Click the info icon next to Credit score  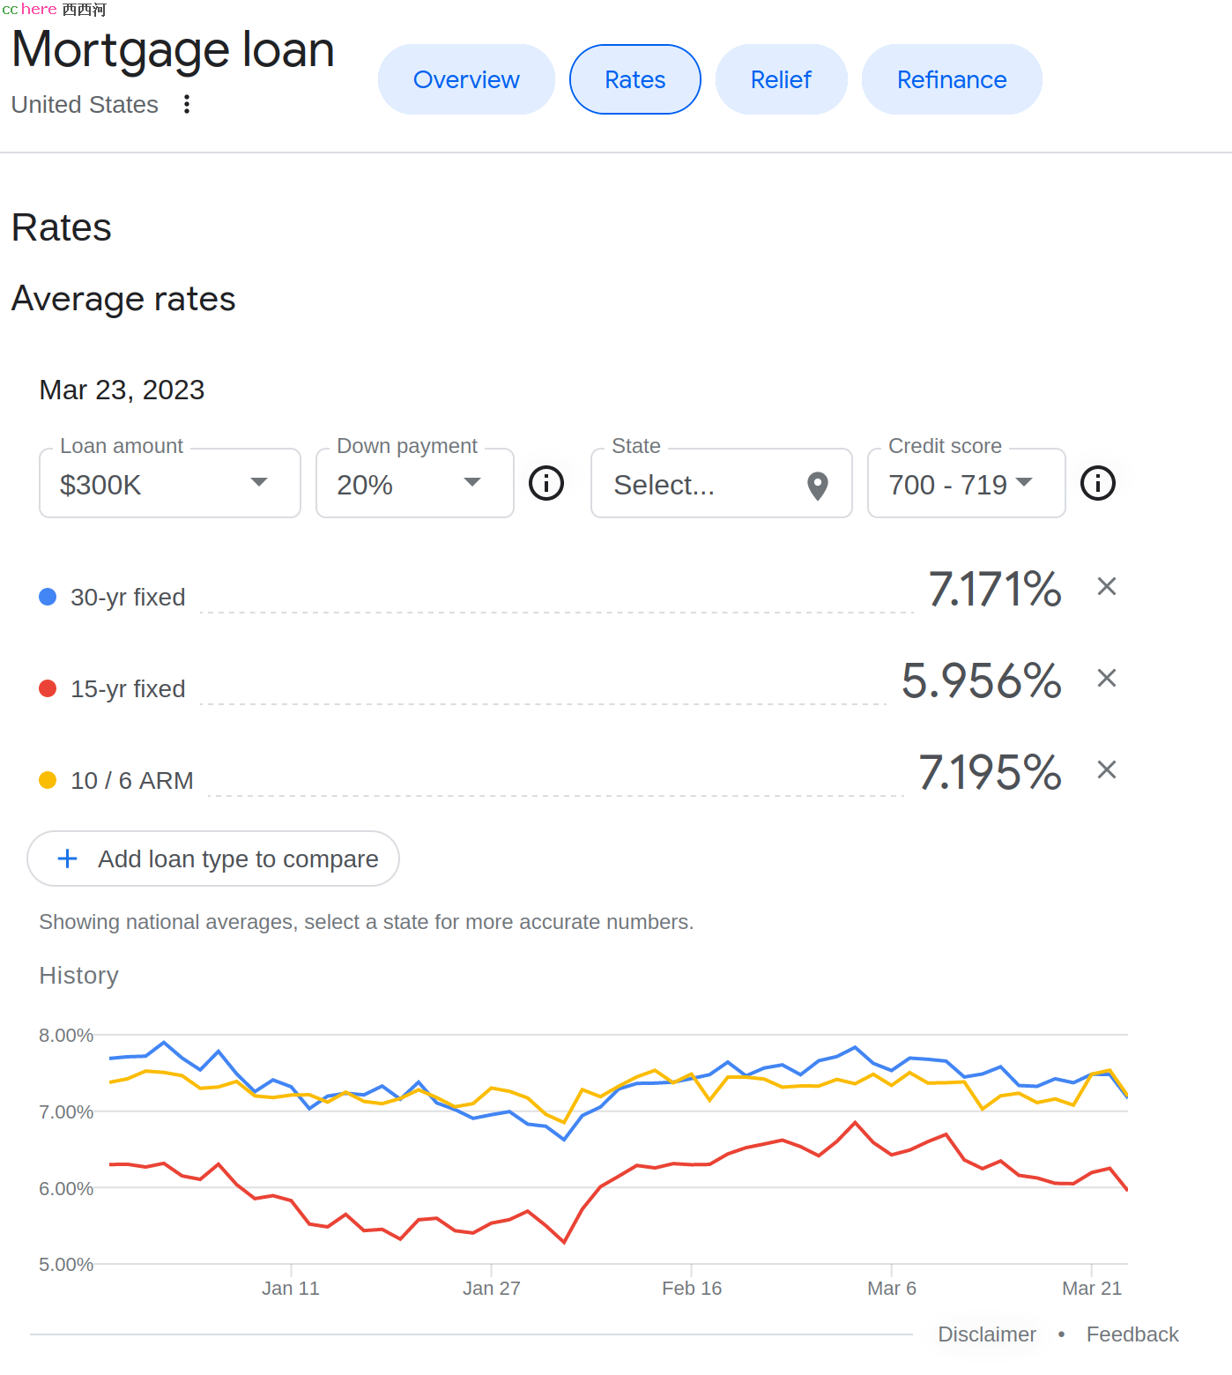click(x=1098, y=483)
